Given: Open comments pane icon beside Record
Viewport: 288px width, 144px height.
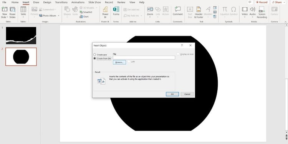Looking at the screenshot, I should click(250, 2).
